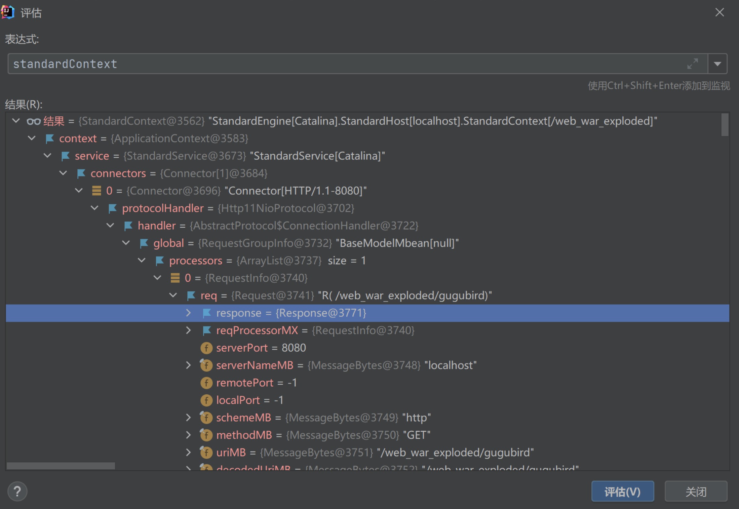Screen dimensions: 739x509
Task: Open the expression history dropdown arrow
Action: tap(717, 64)
